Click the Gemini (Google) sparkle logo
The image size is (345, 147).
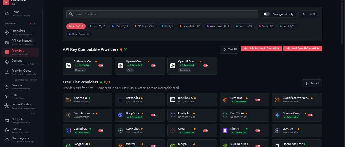[x=277, y=115]
